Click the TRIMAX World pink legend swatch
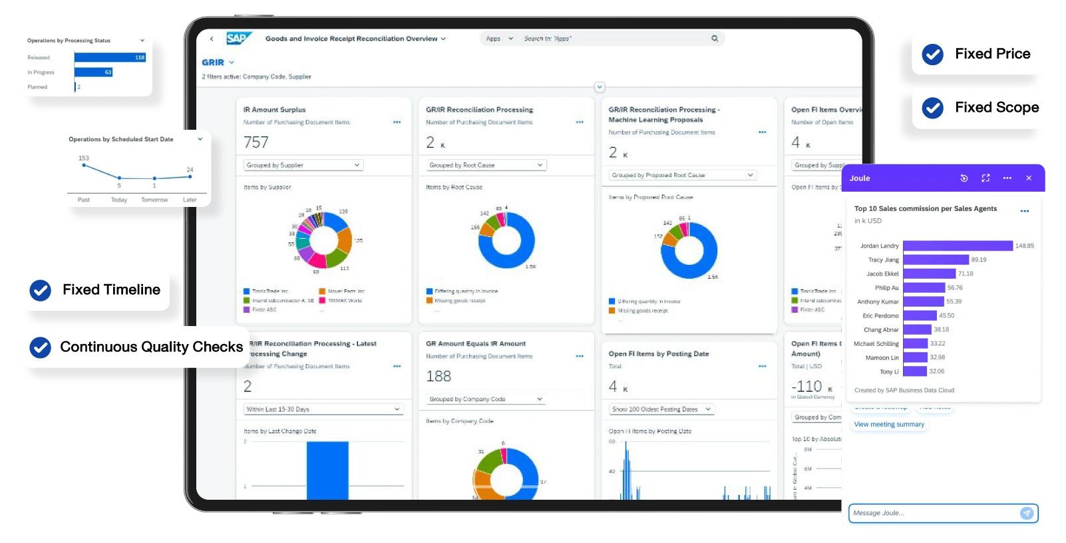The width and height of the screenshot is (1066, 543). tap(322, 301)
